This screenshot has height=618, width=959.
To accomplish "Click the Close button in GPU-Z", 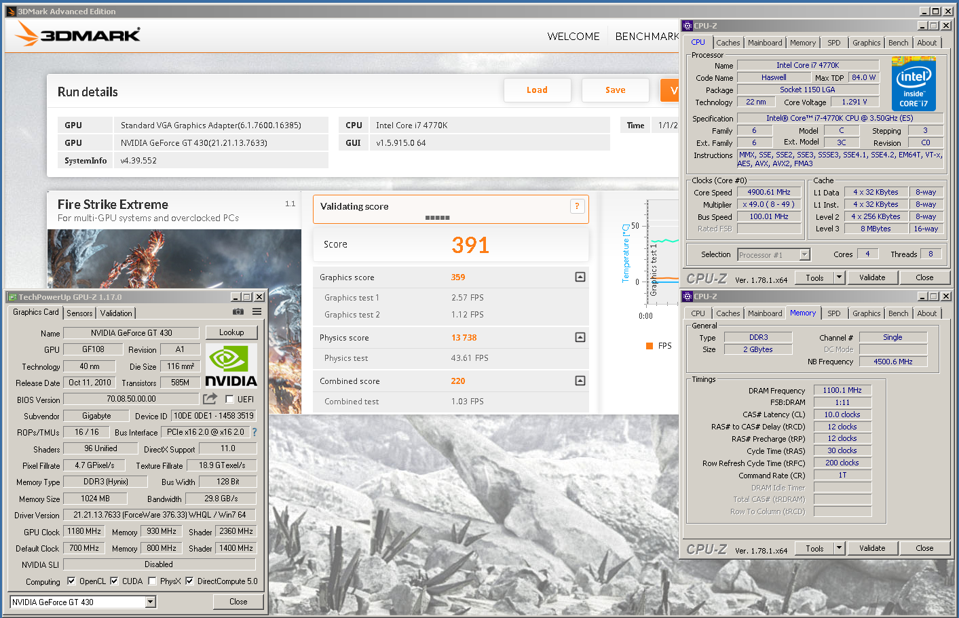I will [238, 602].
